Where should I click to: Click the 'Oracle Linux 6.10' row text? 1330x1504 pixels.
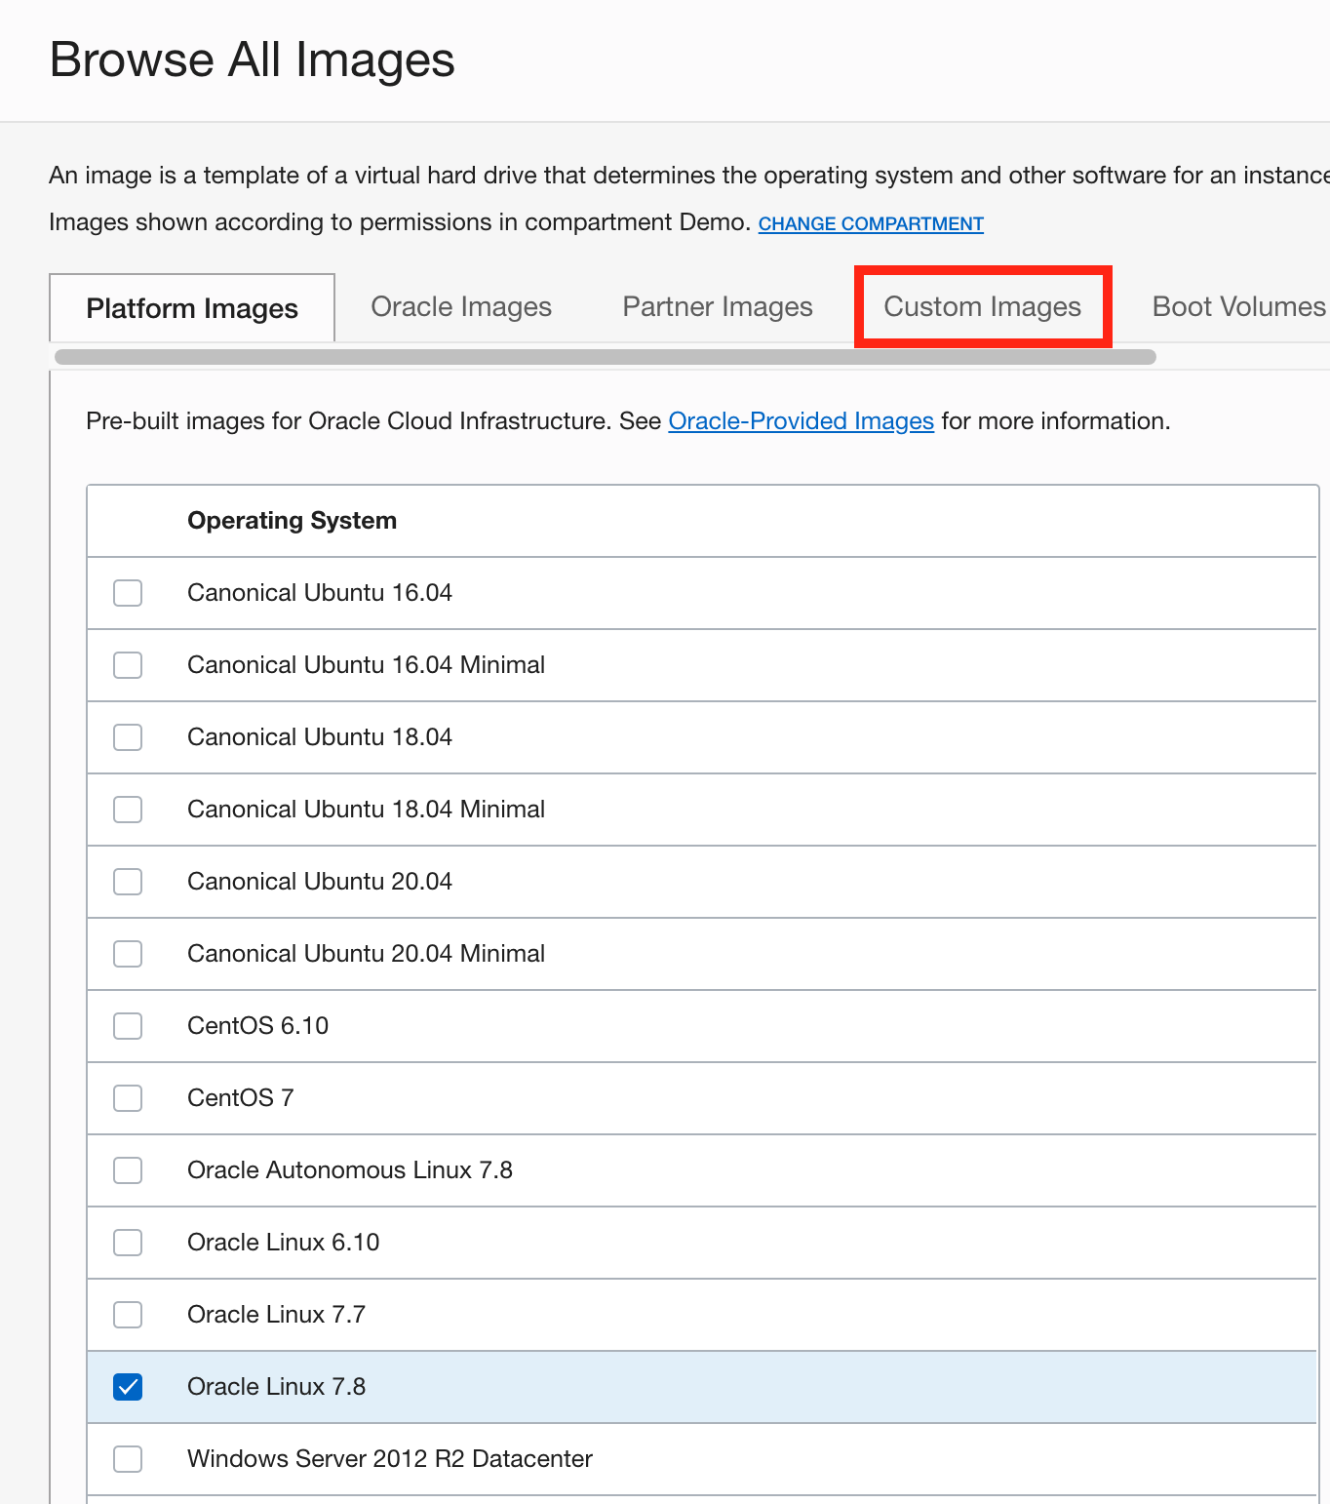(x=283, y=1243)
